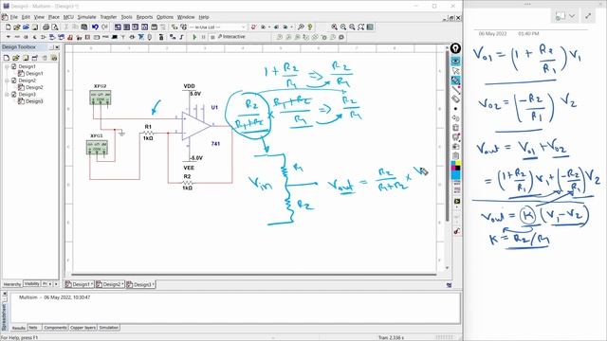This screenshot has width=607, height=341.
Task: Open the Simulation spreadsheet tab
Action: [x=109, y=328]
